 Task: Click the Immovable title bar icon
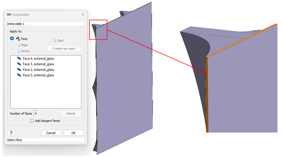coord(9,14)
